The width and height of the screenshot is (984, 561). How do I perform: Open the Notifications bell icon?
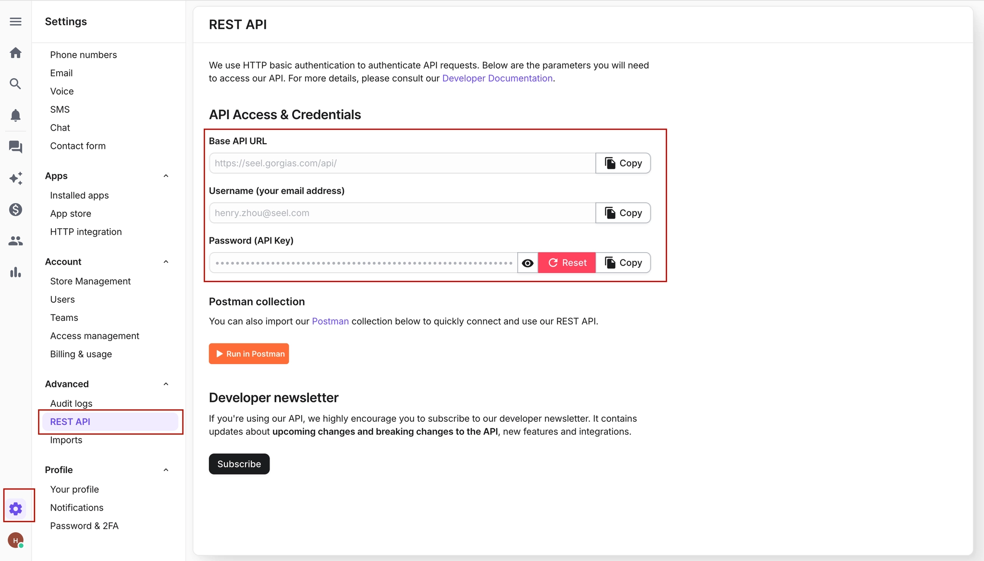[x=15, y=115]
